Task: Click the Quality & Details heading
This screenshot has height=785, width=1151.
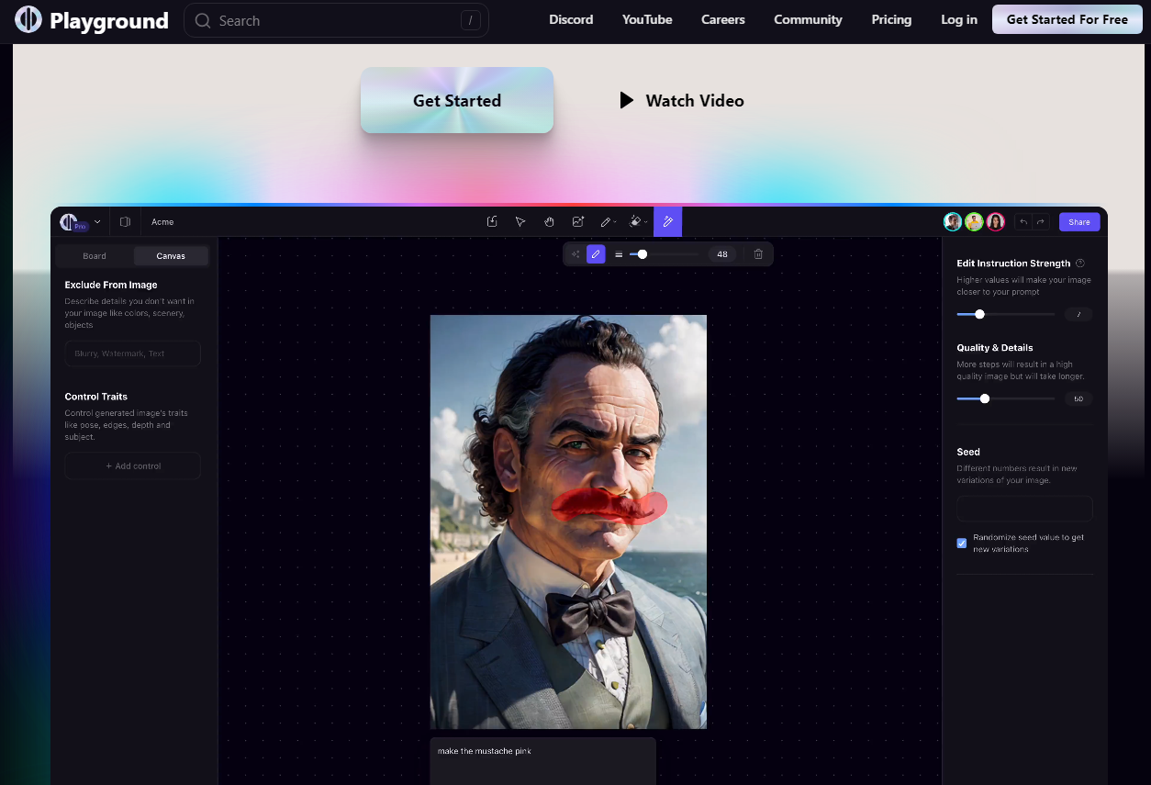Action: coord(995,348)
